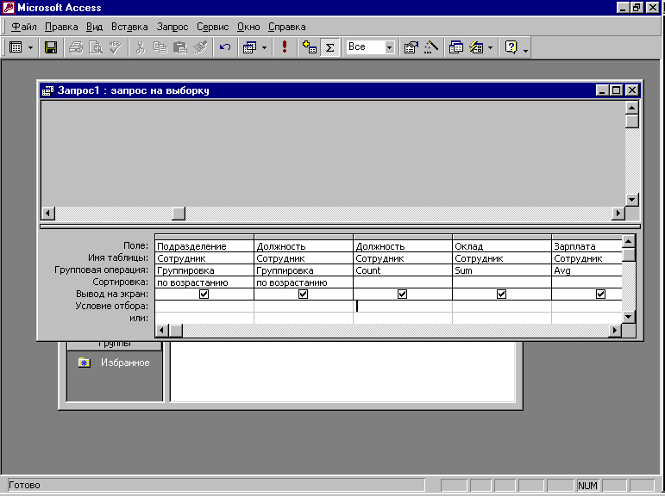
Task: Open the Вставка menu
Action: 129,27
